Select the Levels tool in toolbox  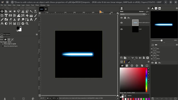14,24
